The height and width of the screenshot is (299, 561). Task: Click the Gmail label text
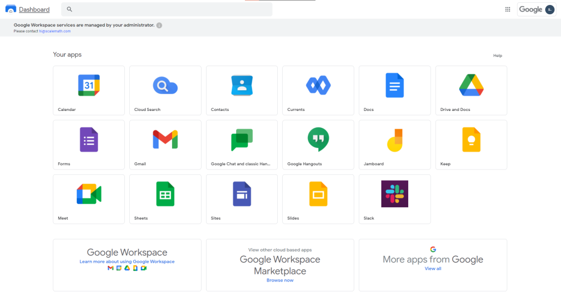click(140, 164)
